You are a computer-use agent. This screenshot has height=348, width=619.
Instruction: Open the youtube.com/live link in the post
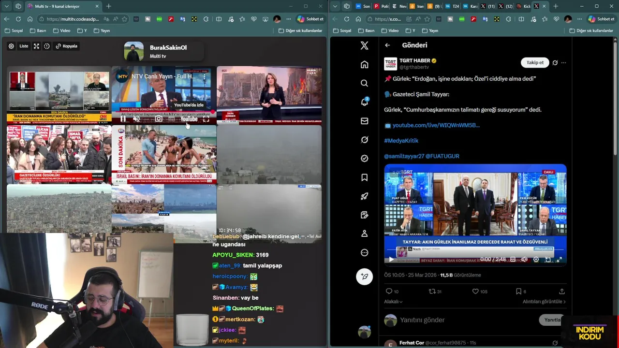coord(436,125)
